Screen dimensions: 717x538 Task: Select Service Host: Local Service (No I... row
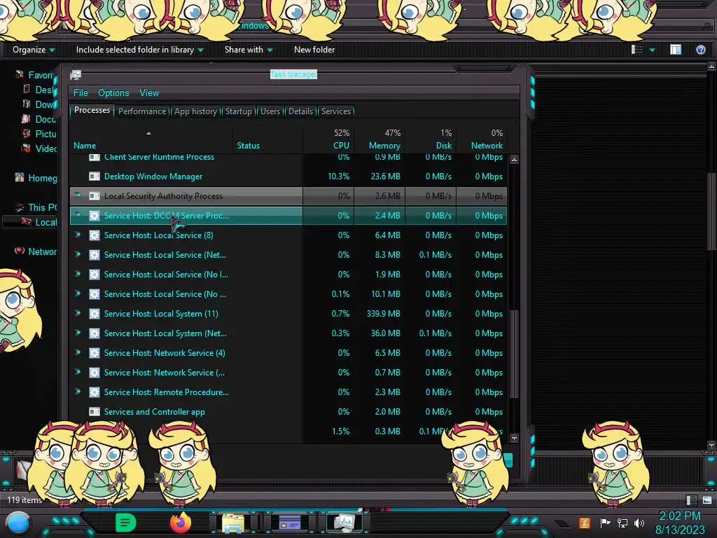[x=288, y=275]
